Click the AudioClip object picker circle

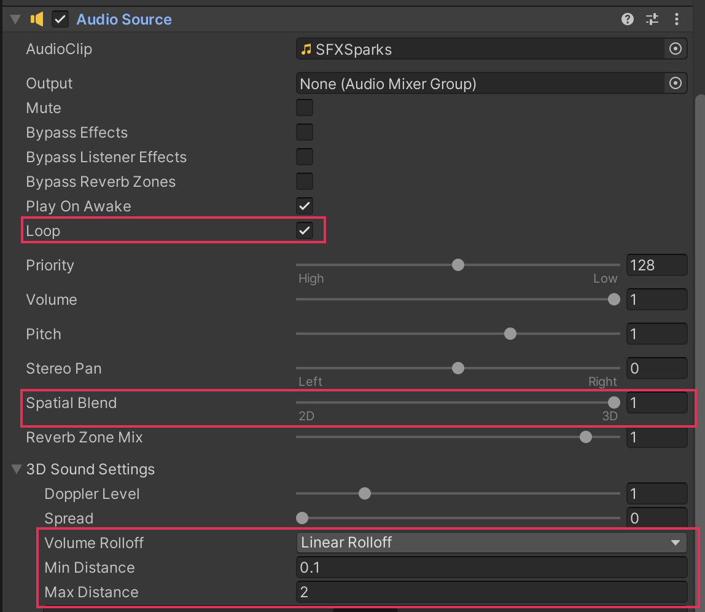pyautogui.click(x=675, y=49)
